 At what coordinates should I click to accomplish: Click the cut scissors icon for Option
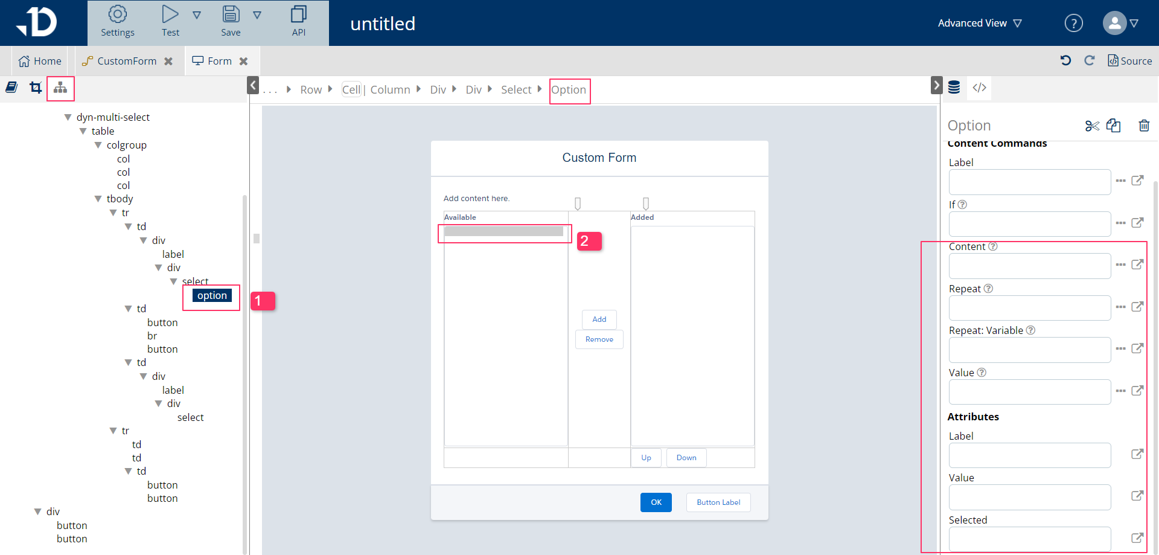point(1092,126)
